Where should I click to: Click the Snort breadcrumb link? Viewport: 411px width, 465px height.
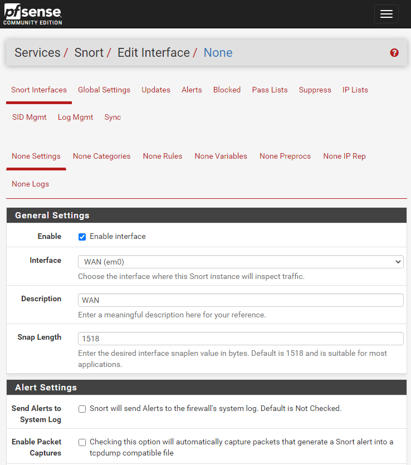tap(89, 53)
